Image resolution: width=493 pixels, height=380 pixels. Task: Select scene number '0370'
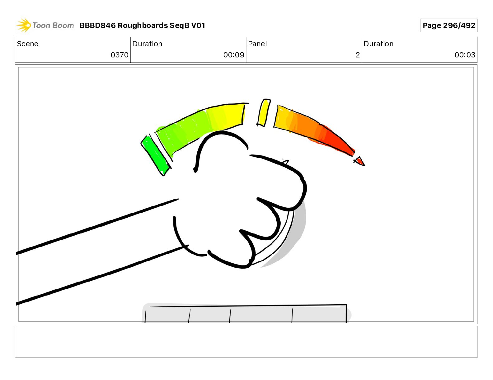click(x=120, y=55)
